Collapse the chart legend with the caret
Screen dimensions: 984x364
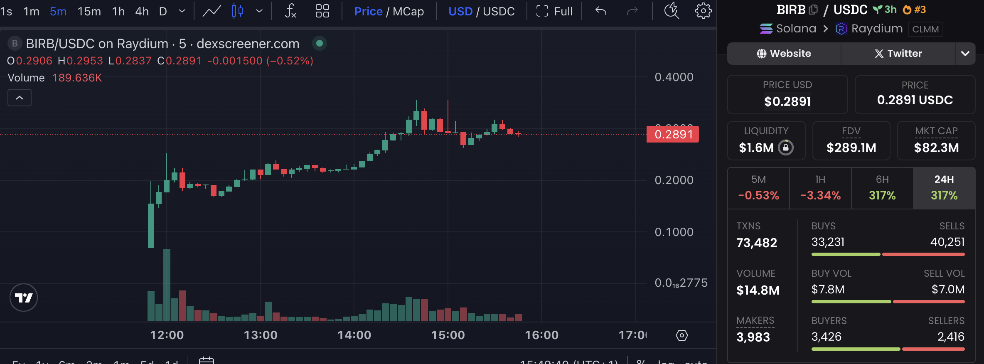coord(20,98)
